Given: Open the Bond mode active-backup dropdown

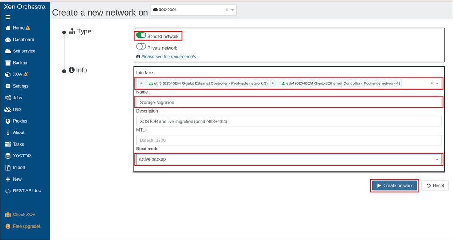Looking at the screenshot, I should (289, 159).
